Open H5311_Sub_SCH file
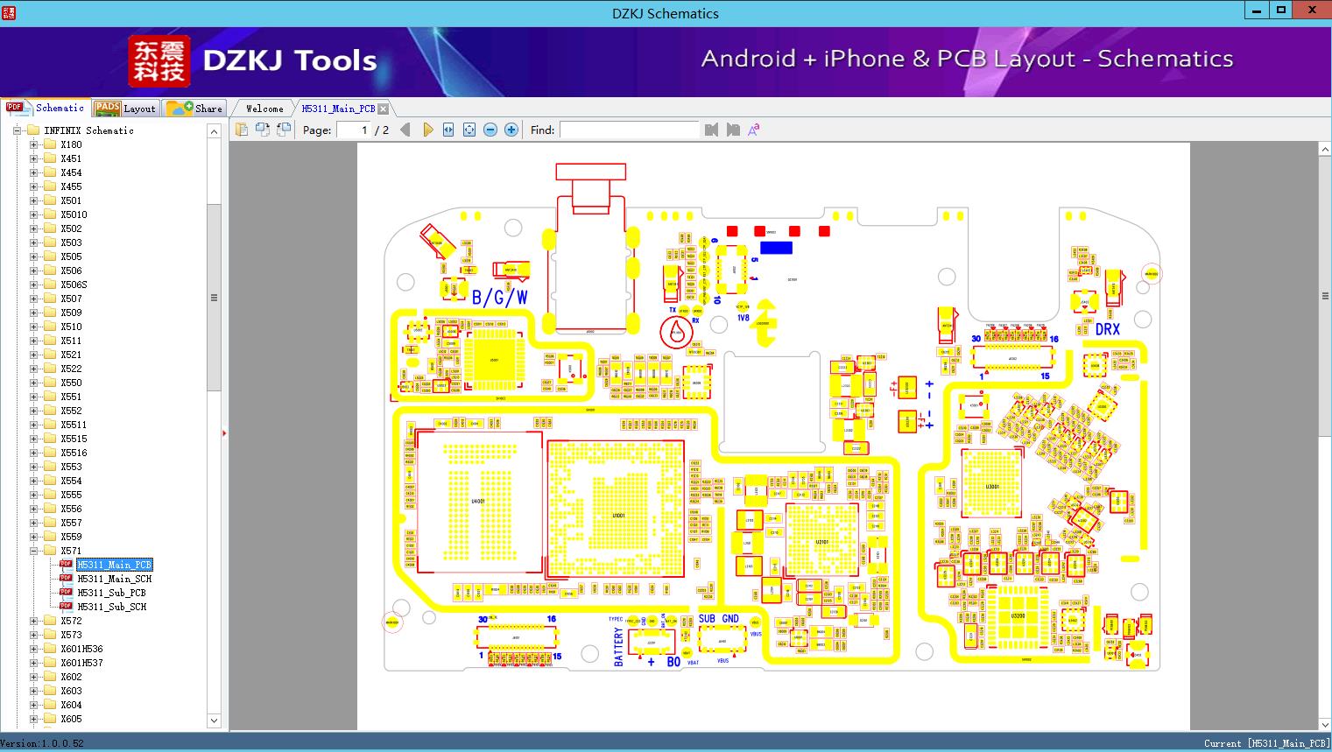This screenshot has height=752, width=1332. [x=111, y=607]
